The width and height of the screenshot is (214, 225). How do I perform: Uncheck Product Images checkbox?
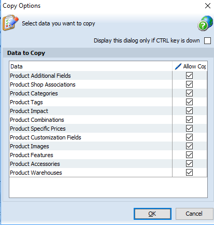189,146
